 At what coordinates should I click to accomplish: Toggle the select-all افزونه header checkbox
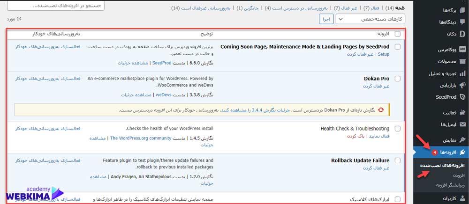coord(398,34)
